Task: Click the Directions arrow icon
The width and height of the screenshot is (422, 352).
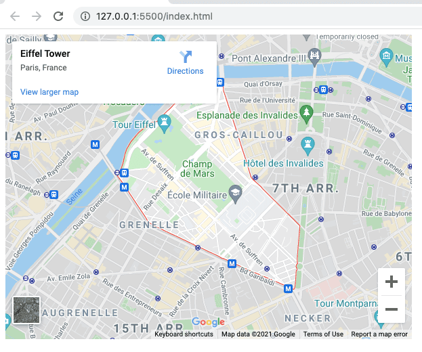Action: 186,57
